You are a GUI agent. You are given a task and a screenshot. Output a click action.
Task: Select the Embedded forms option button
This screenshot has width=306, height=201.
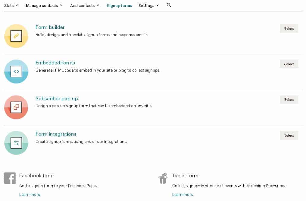[289, 64]
